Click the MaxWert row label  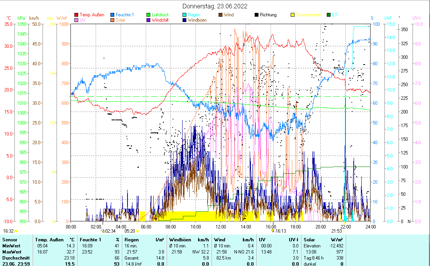pos(12,252)
